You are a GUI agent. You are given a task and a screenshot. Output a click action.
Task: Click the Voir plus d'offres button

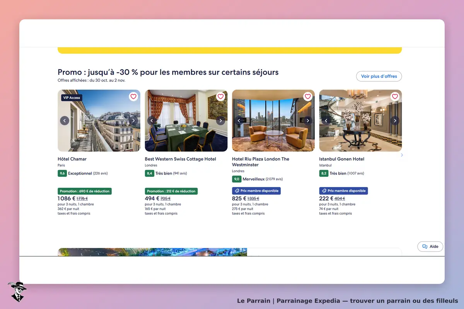(x=379, y=76)
